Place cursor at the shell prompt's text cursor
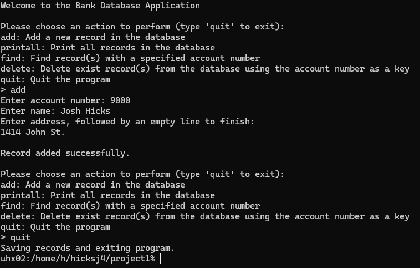 click(160, 259)
